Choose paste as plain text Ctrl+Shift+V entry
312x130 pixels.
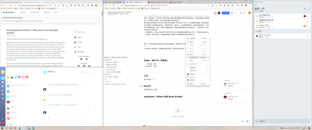pos(197,57)
